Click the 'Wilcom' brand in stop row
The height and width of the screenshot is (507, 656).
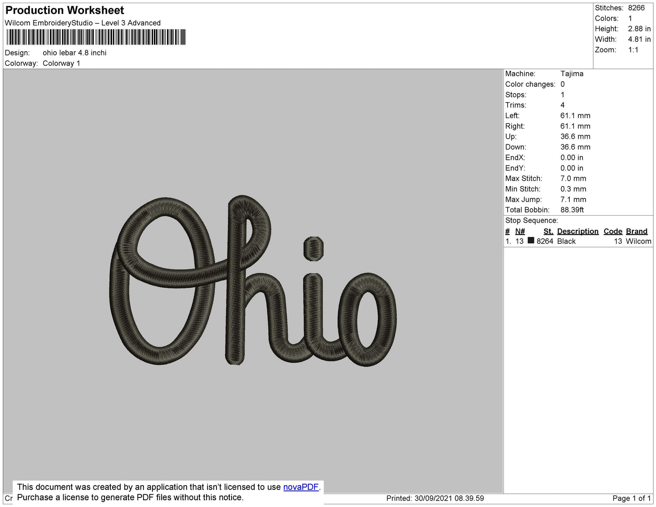(x=638, y=241)
